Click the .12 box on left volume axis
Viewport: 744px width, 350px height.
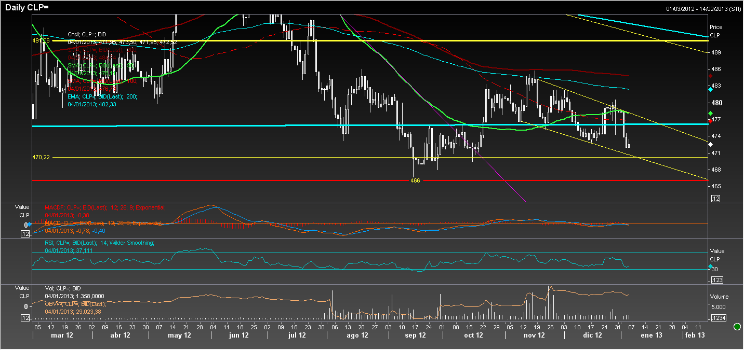[x=24, y=318]
